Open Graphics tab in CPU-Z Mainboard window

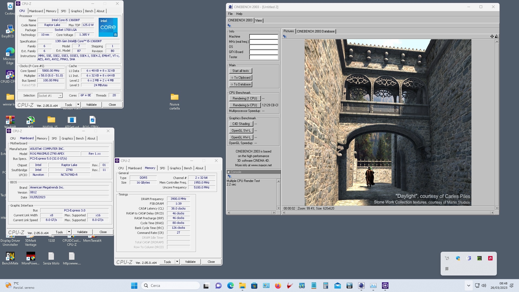67,138
